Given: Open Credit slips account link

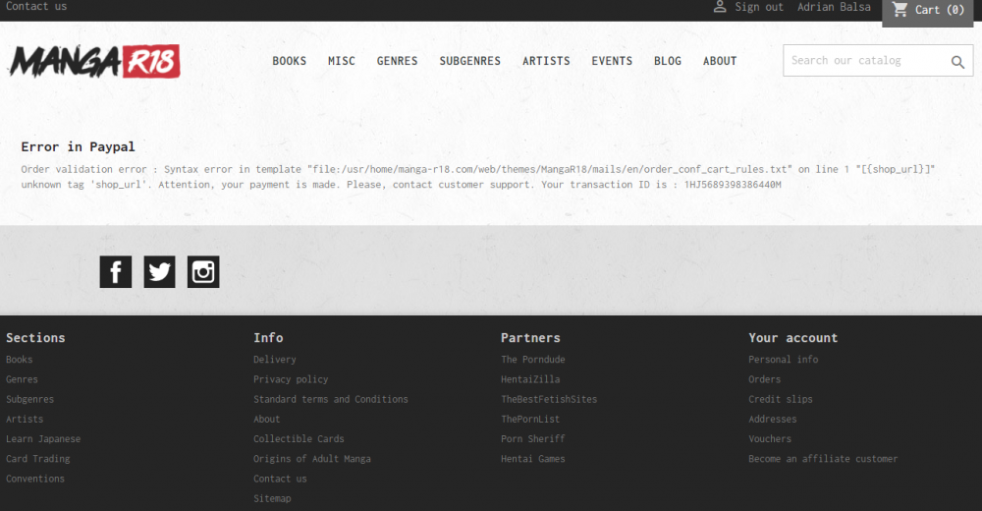Looking at the screenshot, I should pos(781,399).
